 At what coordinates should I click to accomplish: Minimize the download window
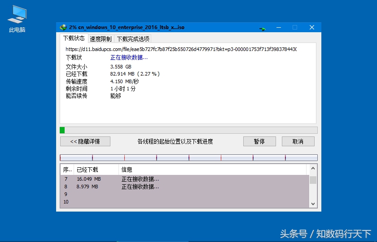[279, 28]
